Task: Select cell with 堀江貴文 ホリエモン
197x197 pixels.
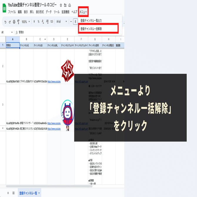Action: (x=26, y=129)
